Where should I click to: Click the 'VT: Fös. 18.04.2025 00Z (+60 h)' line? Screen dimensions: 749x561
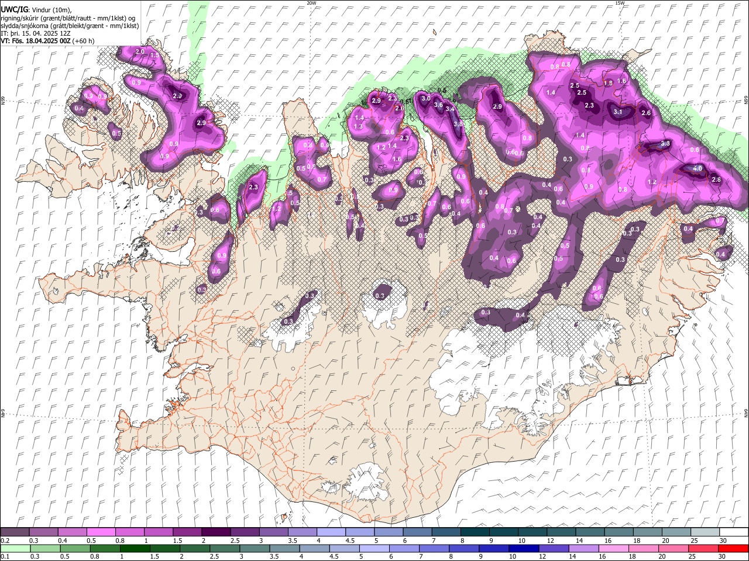pyautogui.click(x=48, y=41)
